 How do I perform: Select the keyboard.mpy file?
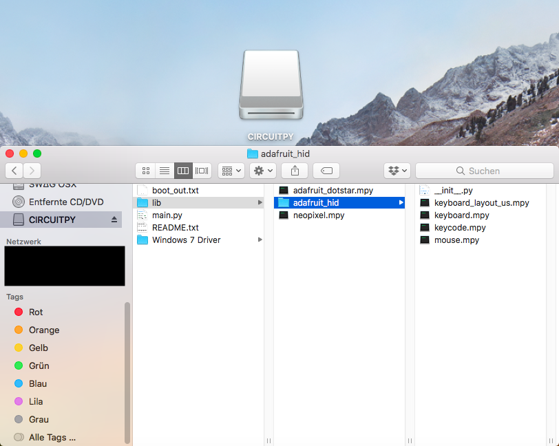click(481, 215)
